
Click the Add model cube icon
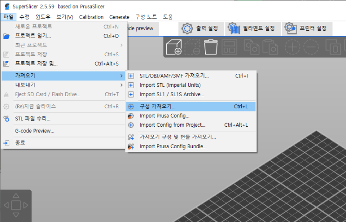tap(174, 47)
